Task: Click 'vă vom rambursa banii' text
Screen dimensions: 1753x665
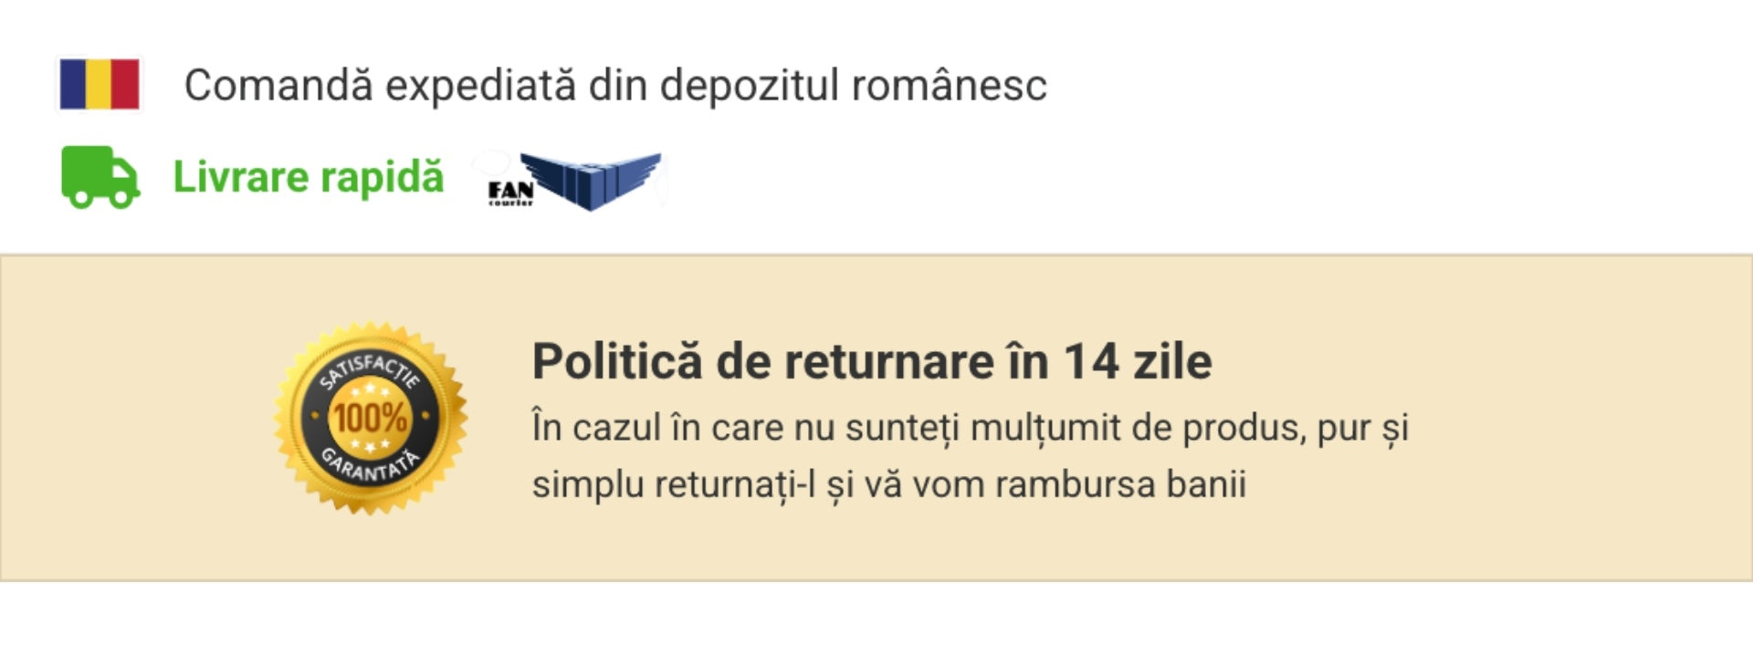Action: (x=1055, y=484)
